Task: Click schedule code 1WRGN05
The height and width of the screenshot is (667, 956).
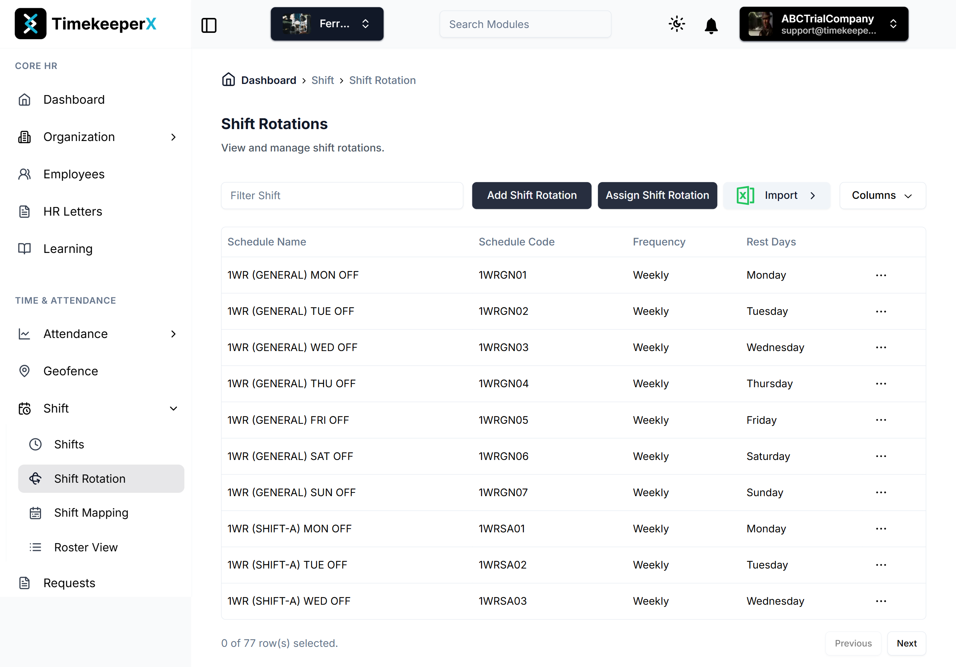Action: click(503, 420)
